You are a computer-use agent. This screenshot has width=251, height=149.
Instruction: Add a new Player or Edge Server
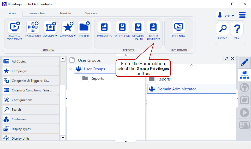14,27
